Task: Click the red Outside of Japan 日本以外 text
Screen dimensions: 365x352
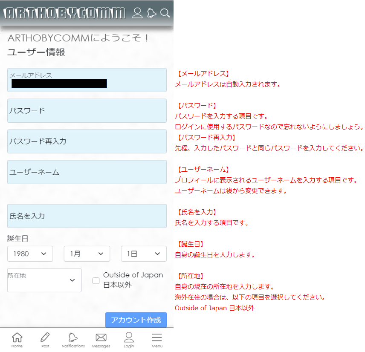Action: click(x=214, y=308)
